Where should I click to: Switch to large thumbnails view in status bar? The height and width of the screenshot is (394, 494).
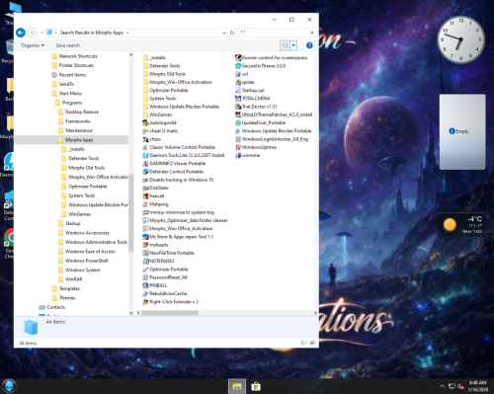click(312, 343)
